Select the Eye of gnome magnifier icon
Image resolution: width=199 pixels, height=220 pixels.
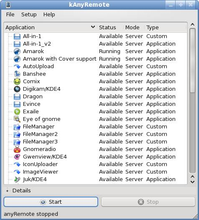(17, 119)
